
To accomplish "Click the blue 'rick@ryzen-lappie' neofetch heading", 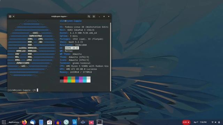I will [x=71, y=21].
